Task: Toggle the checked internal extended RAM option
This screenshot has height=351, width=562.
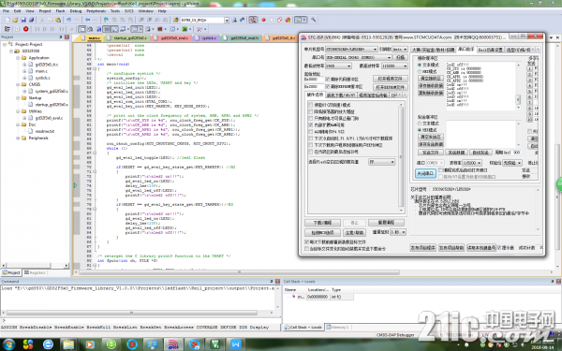Action: coord(311,125)
